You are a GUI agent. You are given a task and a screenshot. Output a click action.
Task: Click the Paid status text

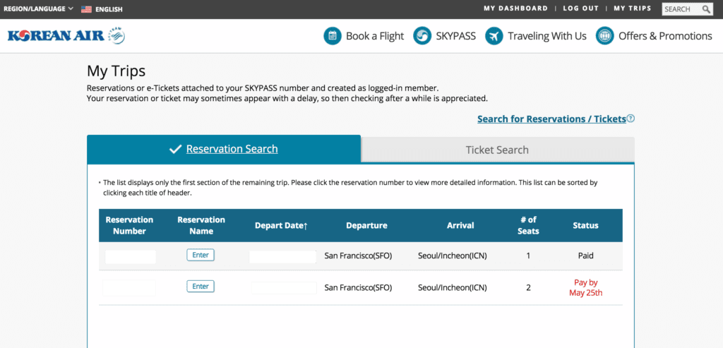pyautogui.click(x=585, y=256)
